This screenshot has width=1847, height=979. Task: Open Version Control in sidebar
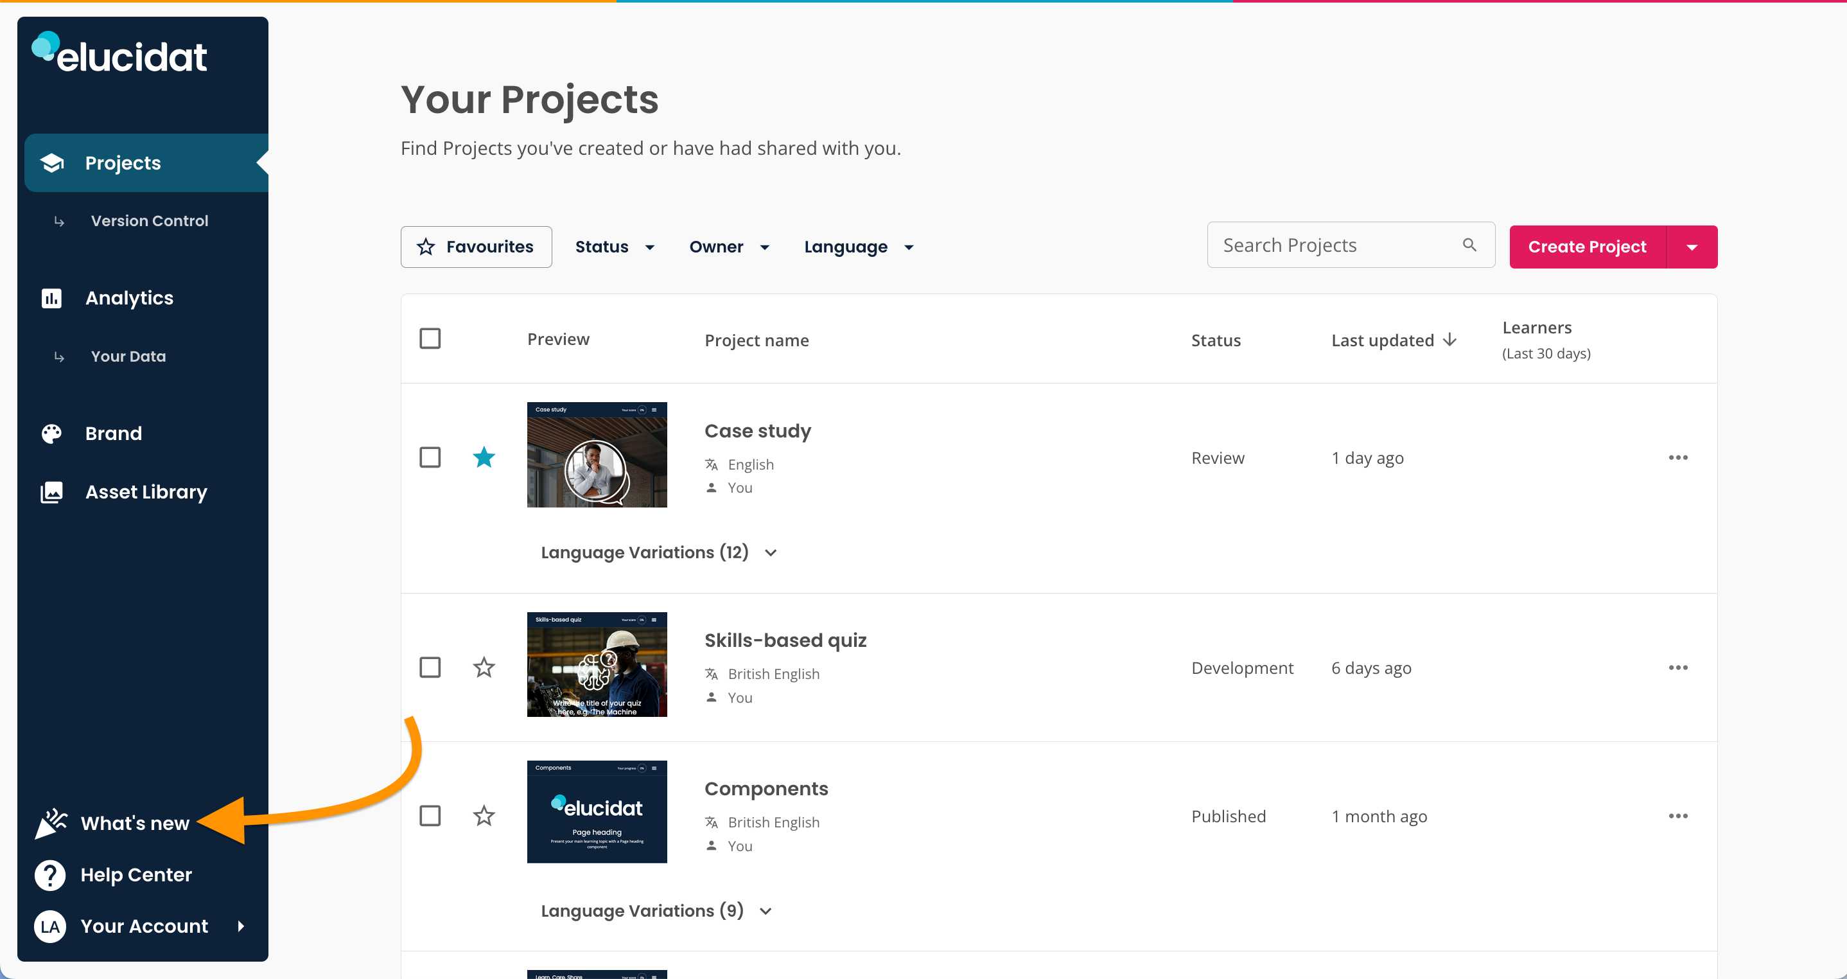[149, 221]
